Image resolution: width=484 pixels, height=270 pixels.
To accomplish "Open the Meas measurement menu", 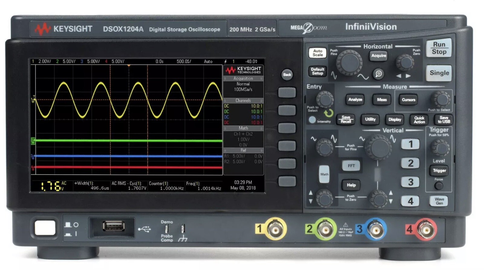I will 382,100.
